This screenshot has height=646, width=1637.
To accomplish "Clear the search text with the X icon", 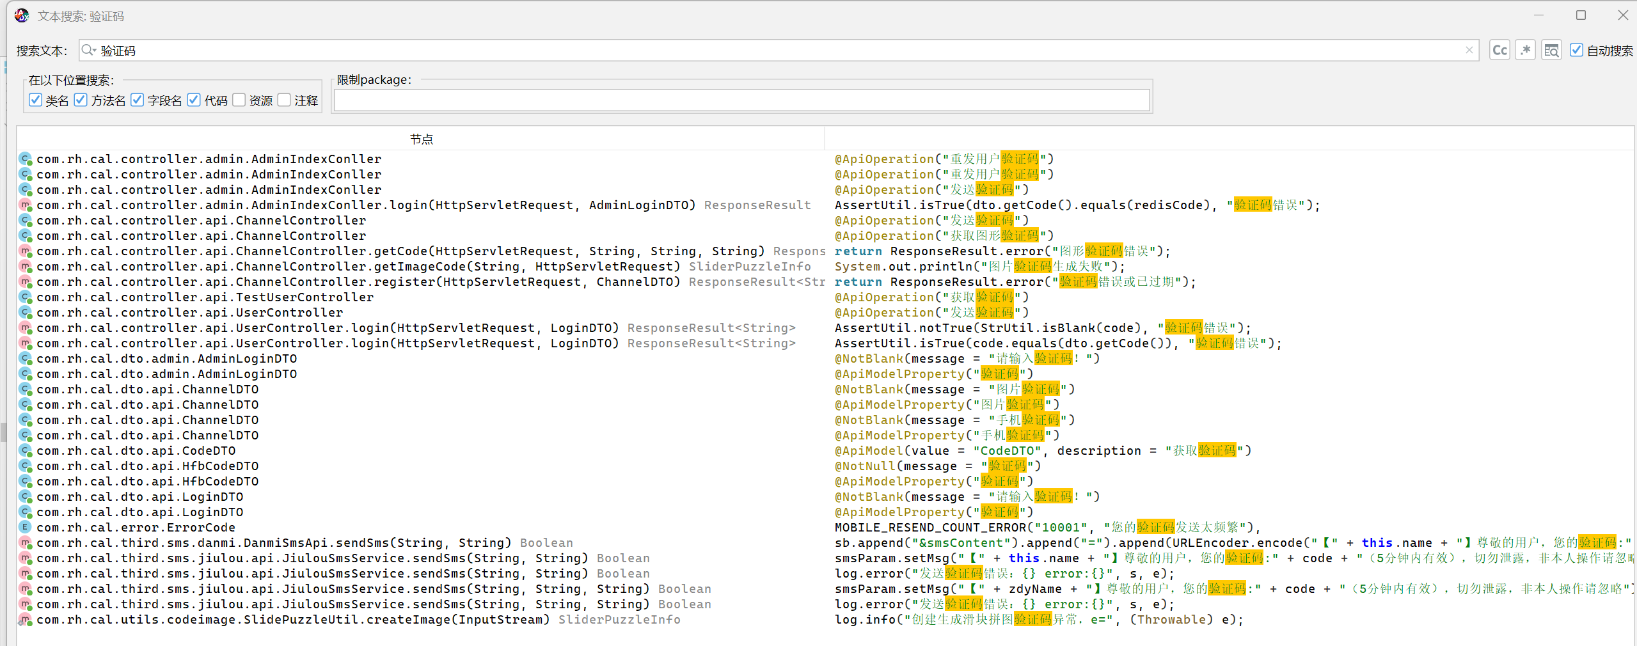I will 1469,51.
